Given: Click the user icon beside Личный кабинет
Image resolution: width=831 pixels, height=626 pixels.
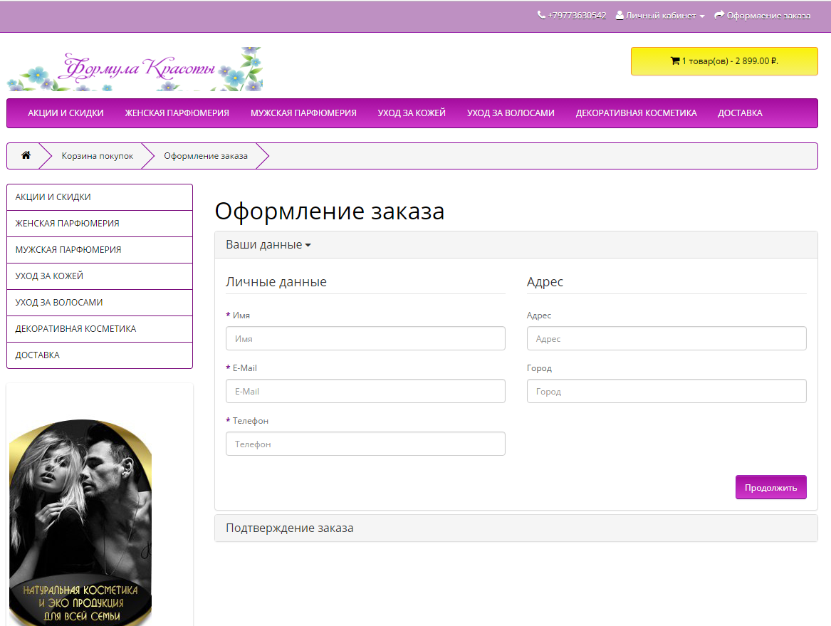Looking at the screenshot, I should (x=621, y=14).
